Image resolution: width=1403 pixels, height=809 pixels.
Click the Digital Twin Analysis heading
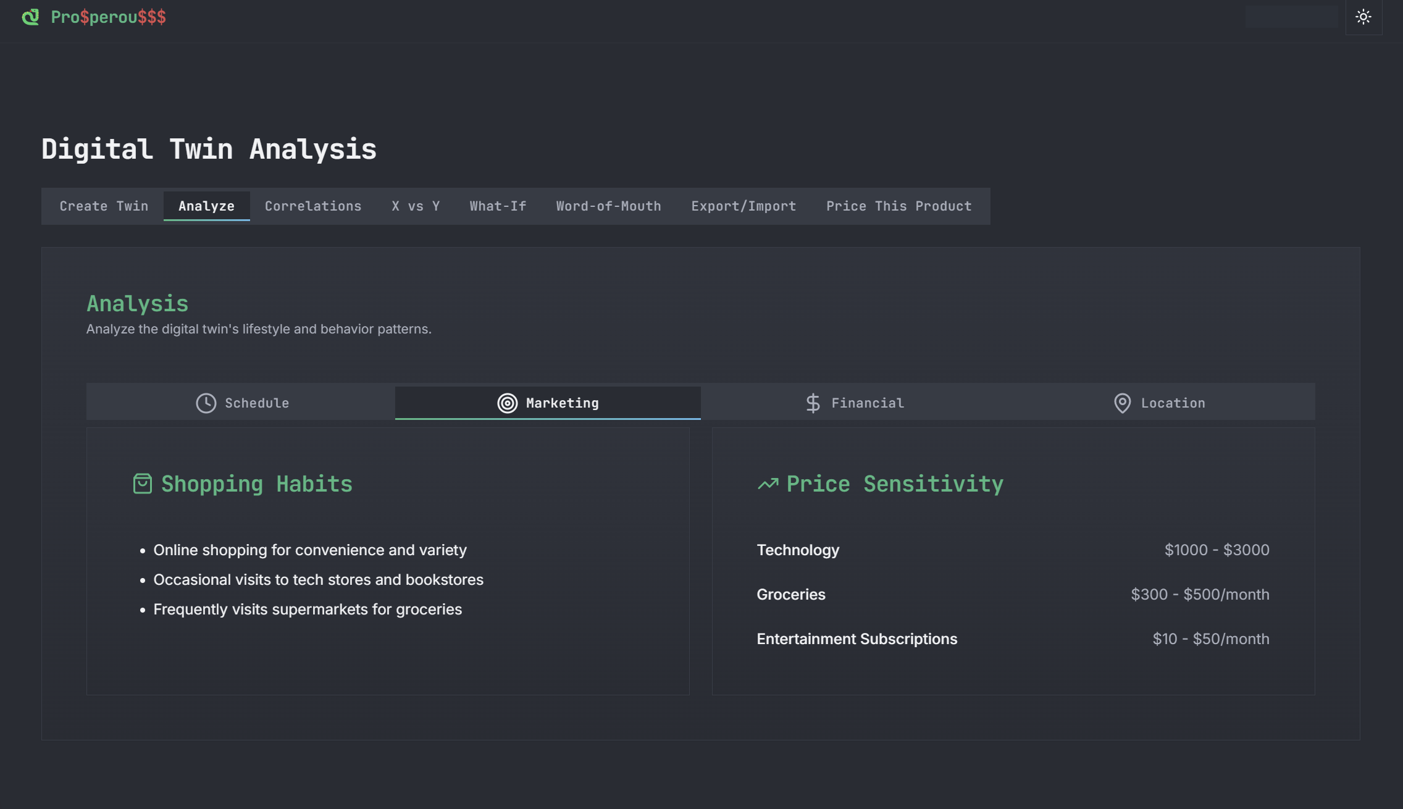pyautogui.click(x=209, y=149)
